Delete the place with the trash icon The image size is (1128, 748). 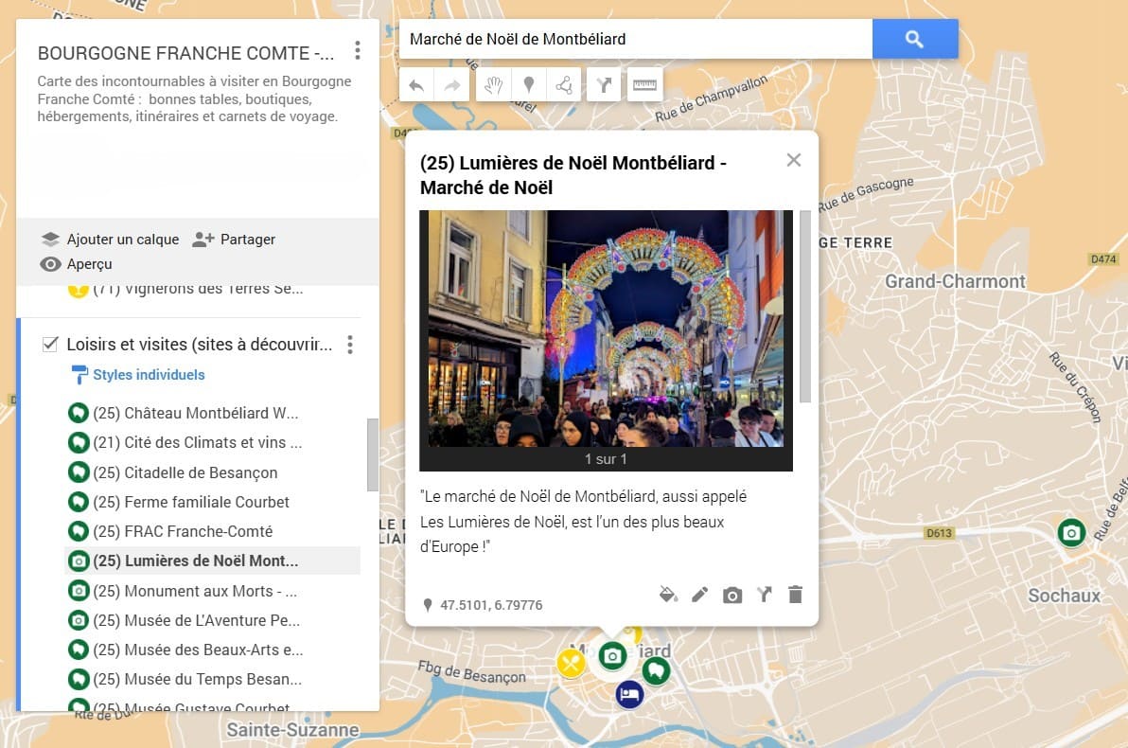point(795,595)
